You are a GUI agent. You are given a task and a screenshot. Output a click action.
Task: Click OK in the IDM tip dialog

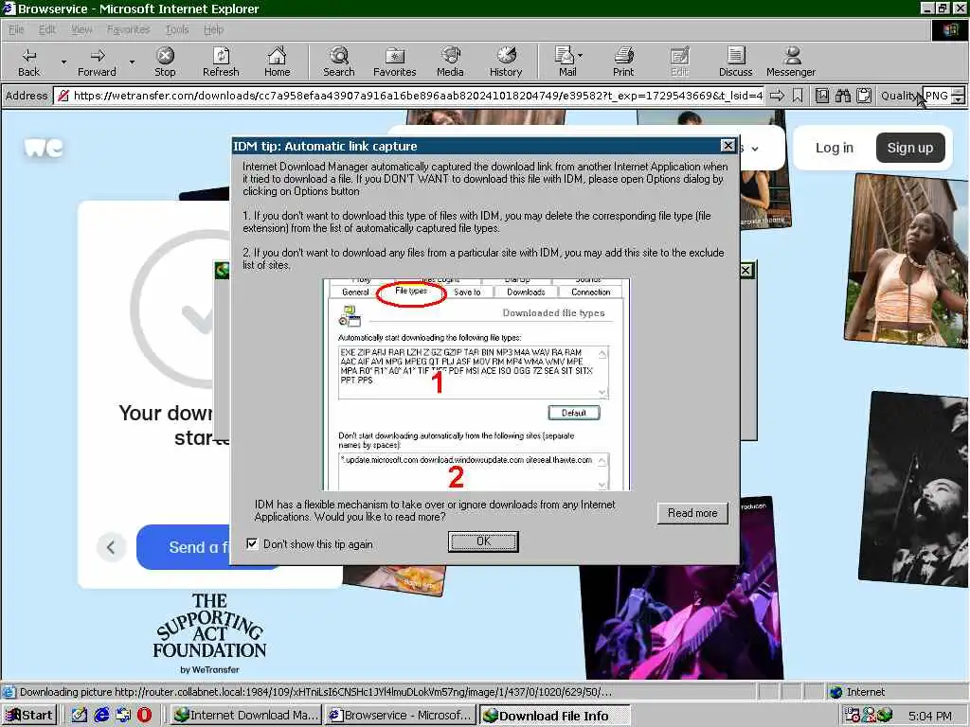[x=483, y=541]
